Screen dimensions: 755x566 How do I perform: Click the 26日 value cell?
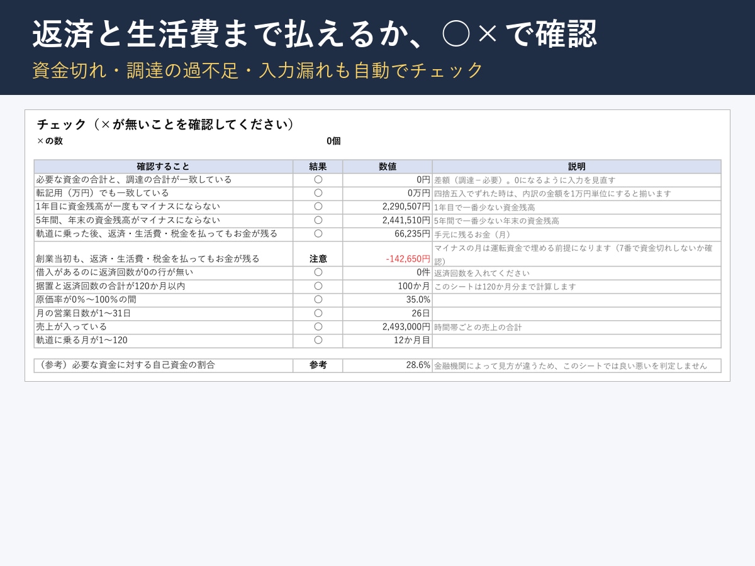(388, 314)
